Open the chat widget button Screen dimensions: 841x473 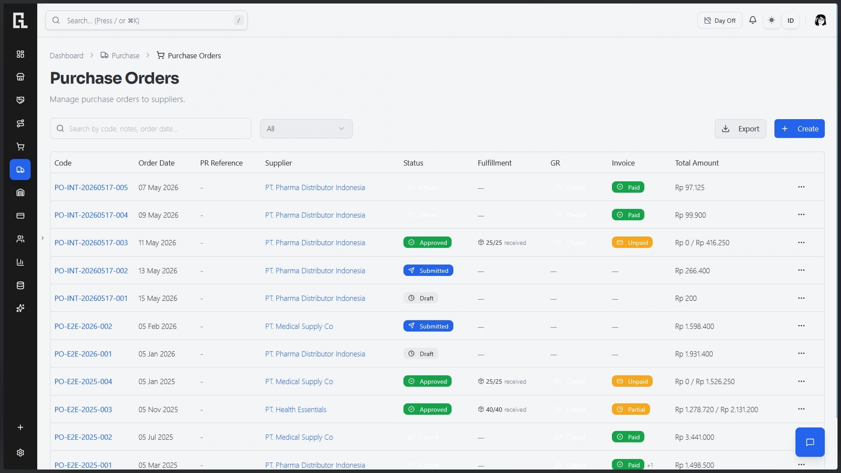tap(810, 442)
